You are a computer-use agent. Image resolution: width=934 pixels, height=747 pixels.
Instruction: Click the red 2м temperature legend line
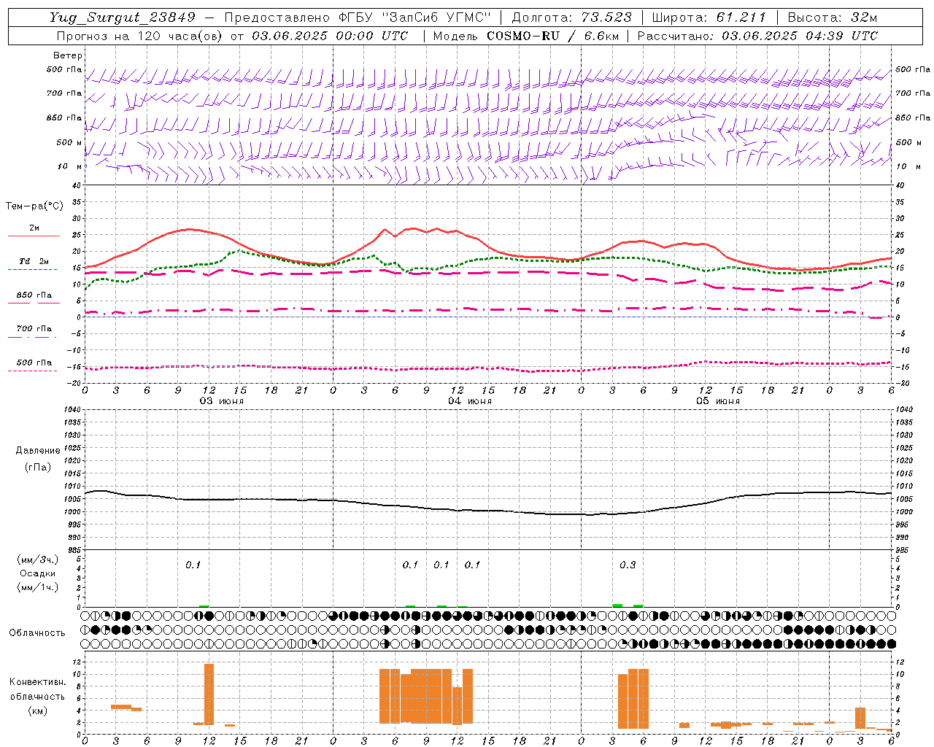(x=34, y=236)
